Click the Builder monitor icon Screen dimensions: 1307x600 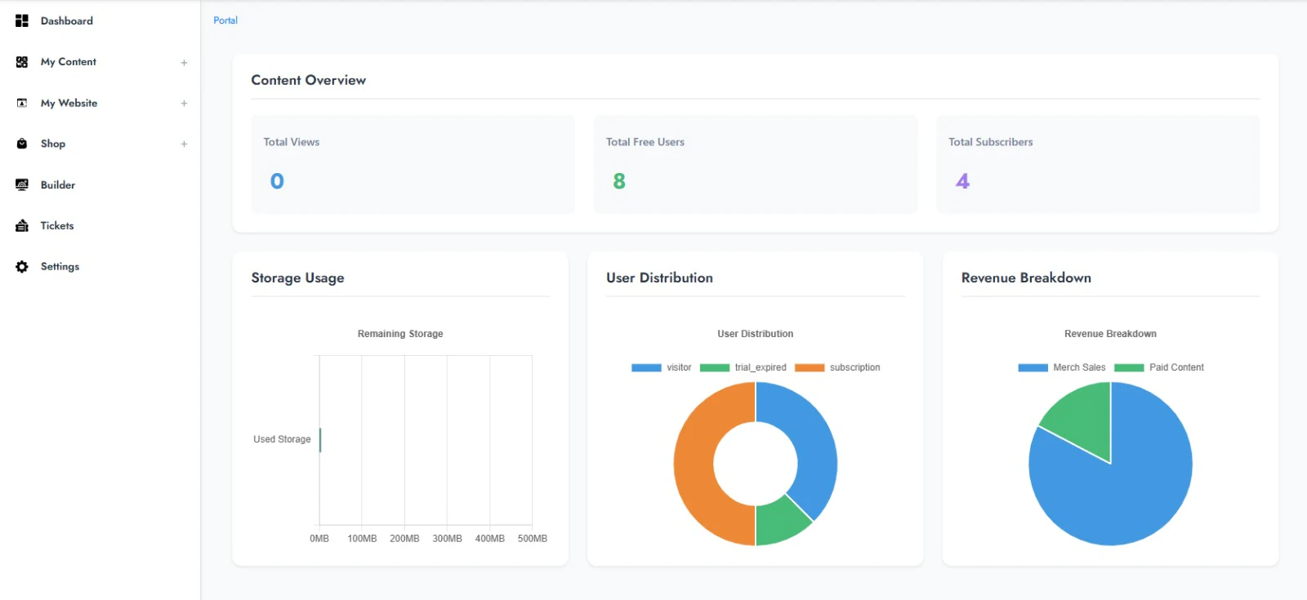22,184
